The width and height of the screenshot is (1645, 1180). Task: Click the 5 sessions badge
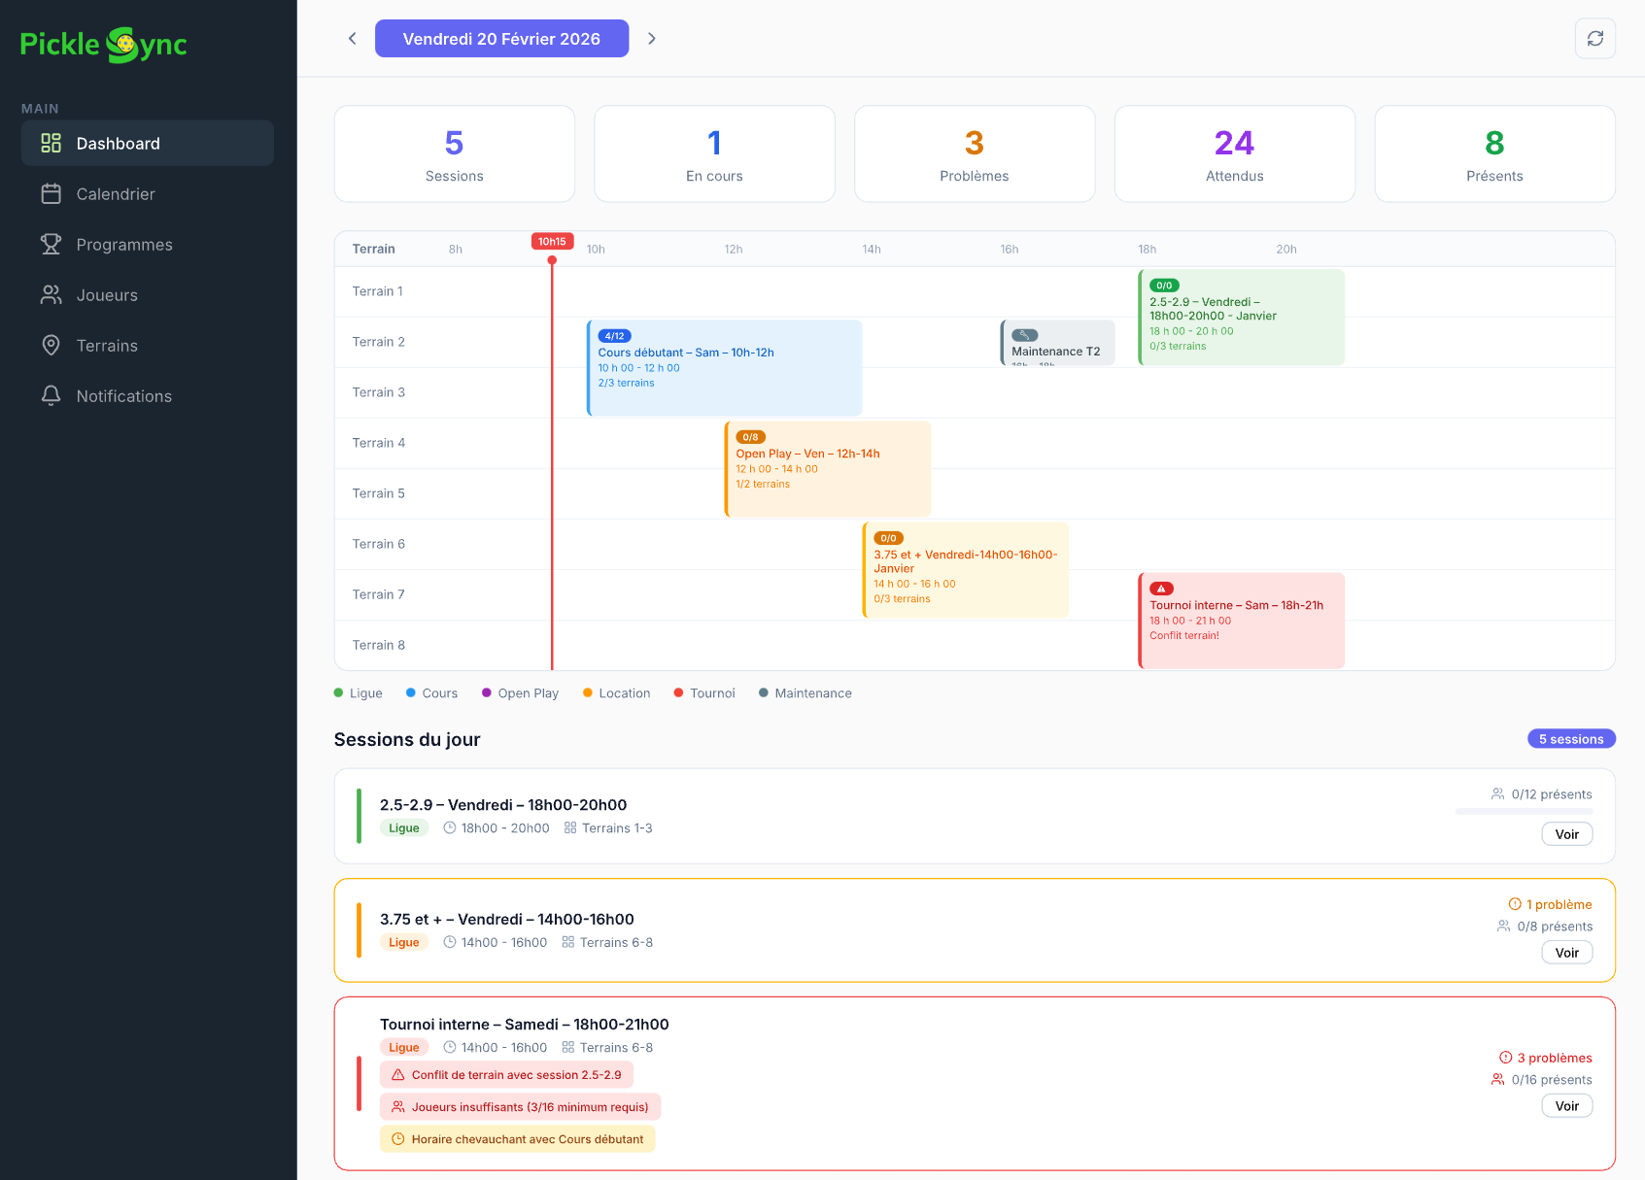click(1571, 738)
